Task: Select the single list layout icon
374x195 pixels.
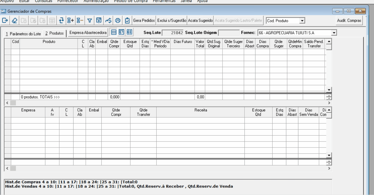Action: [x=114, y=32]
